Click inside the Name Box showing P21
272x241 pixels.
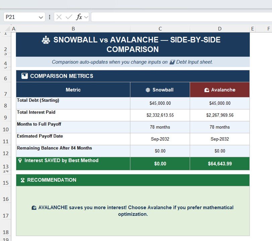click(20, 17)
